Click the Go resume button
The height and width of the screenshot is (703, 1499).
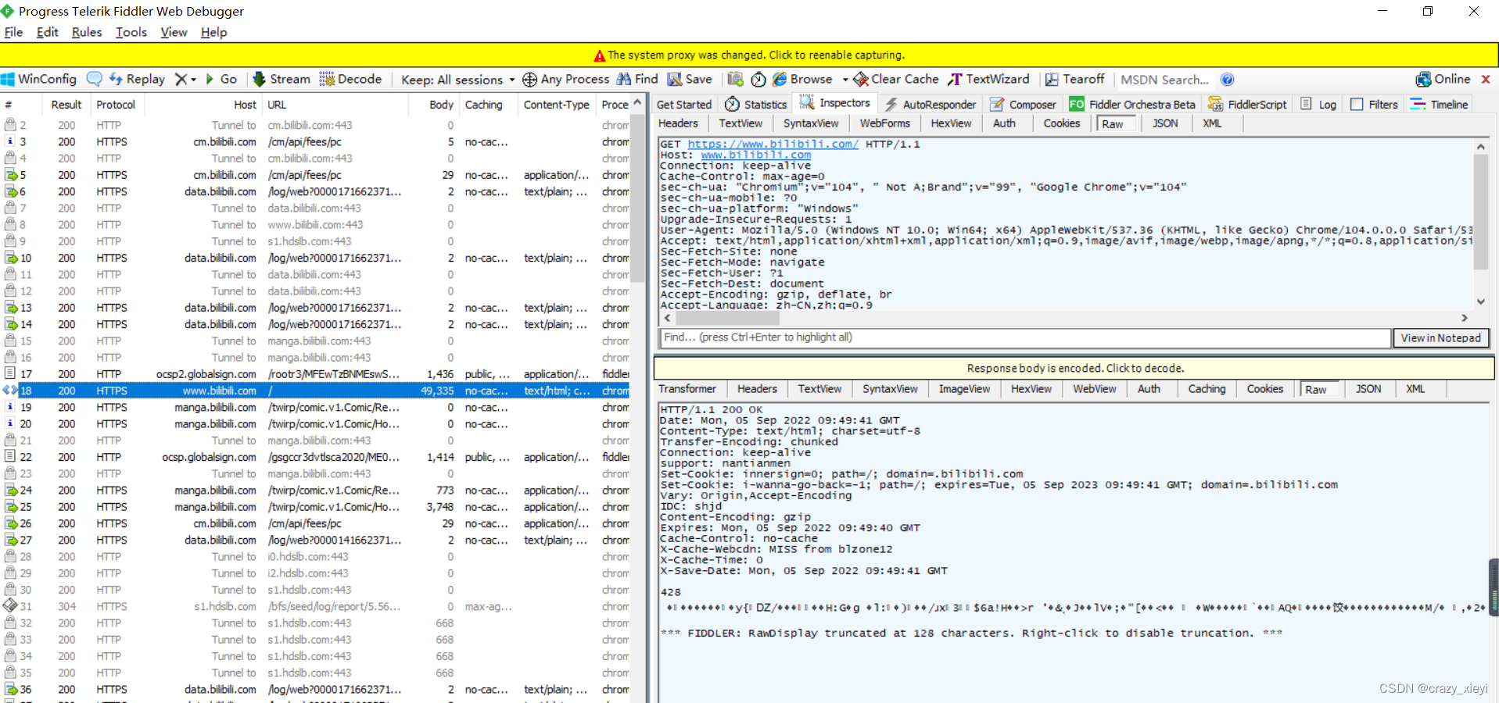221,80
